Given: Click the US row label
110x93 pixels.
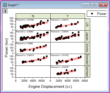Looking at the screenshot, I should tap(87, 24).
